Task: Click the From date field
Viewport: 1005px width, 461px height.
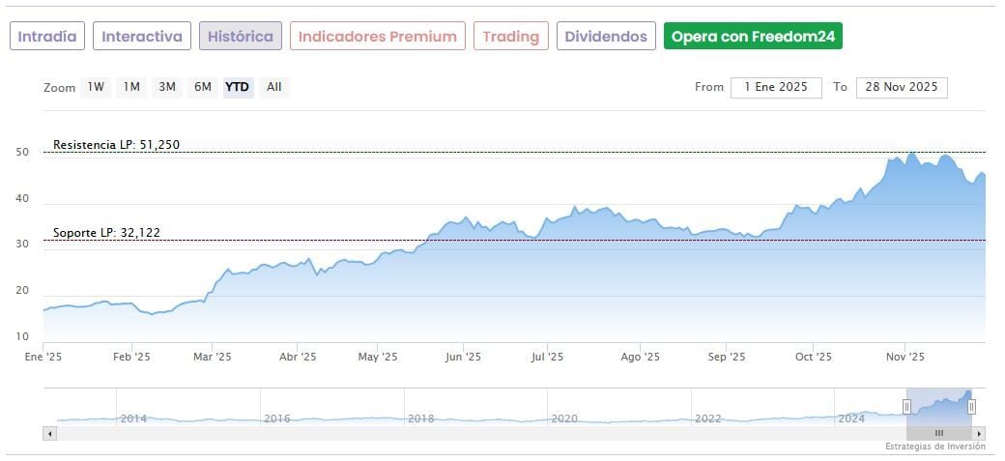Action: [x=776, y=87]
